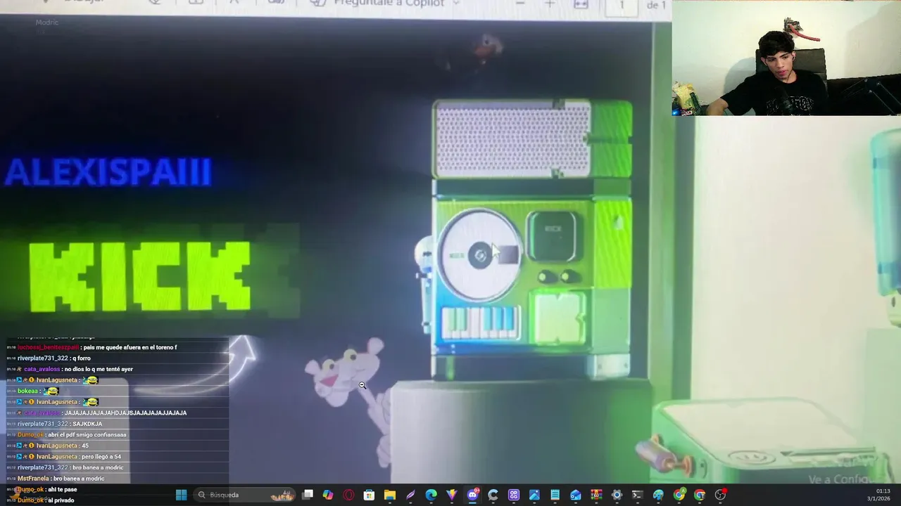Click username MstFranela in chat
Viewport: 901px width, 506px height.
coord(33,479)
